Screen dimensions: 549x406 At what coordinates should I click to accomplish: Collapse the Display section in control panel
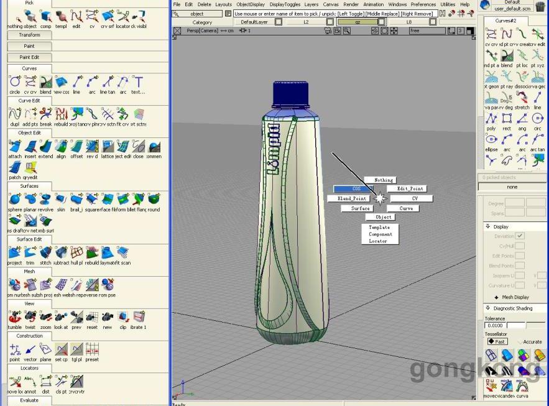tap(488, 226)
